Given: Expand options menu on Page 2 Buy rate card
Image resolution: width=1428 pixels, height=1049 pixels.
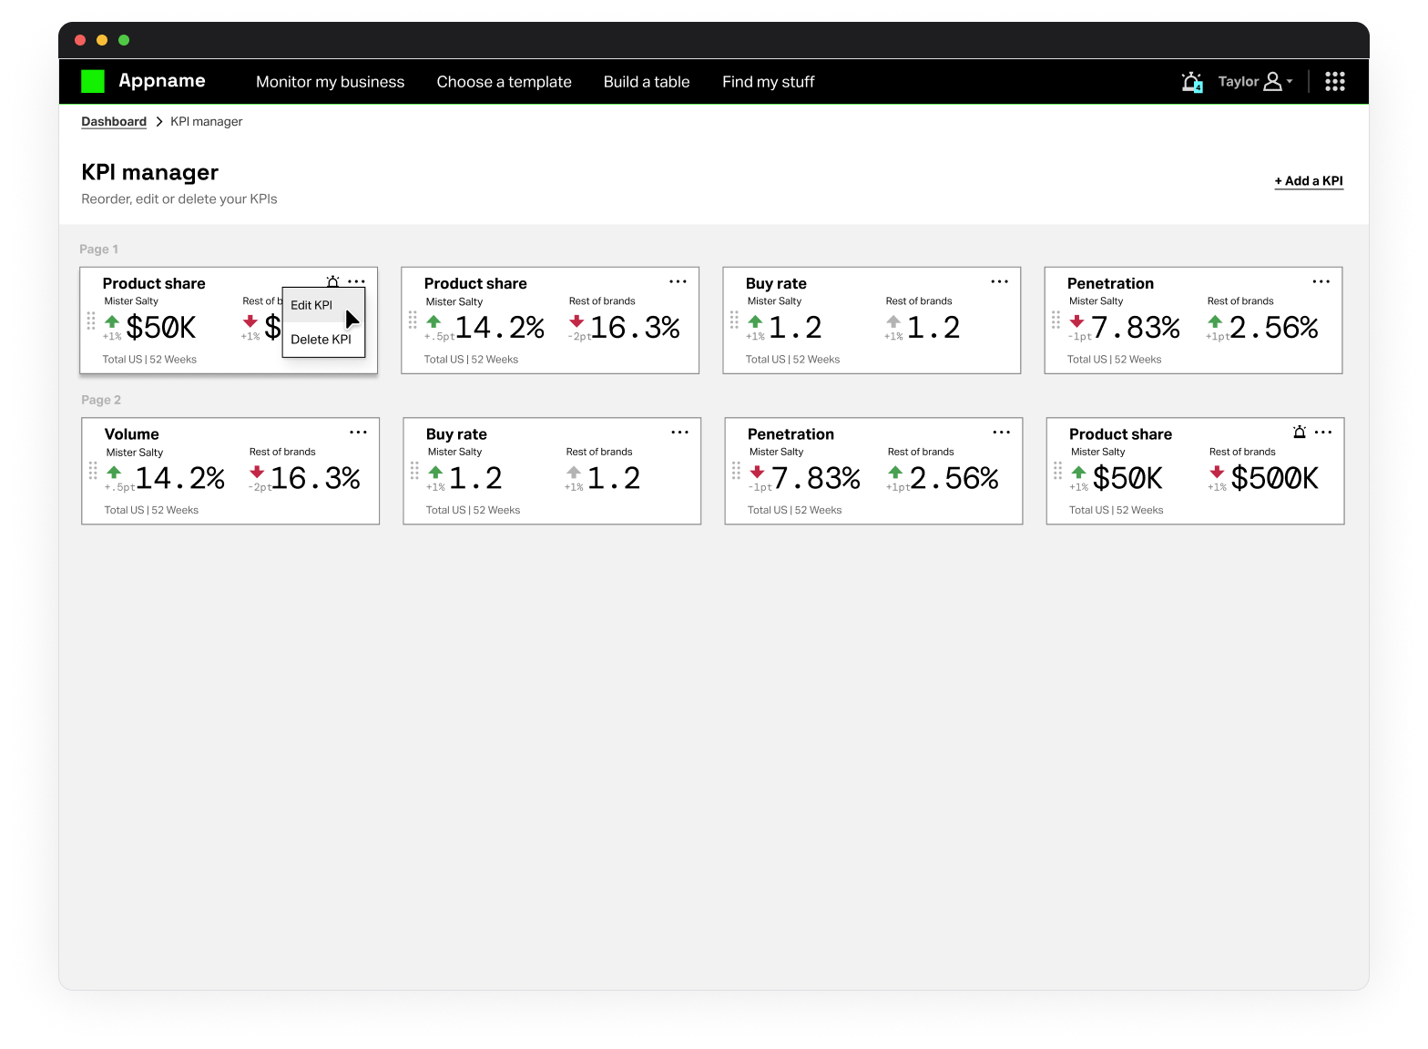Looking at the screenshot, I should pyautogui.click(x=679, y=433).
